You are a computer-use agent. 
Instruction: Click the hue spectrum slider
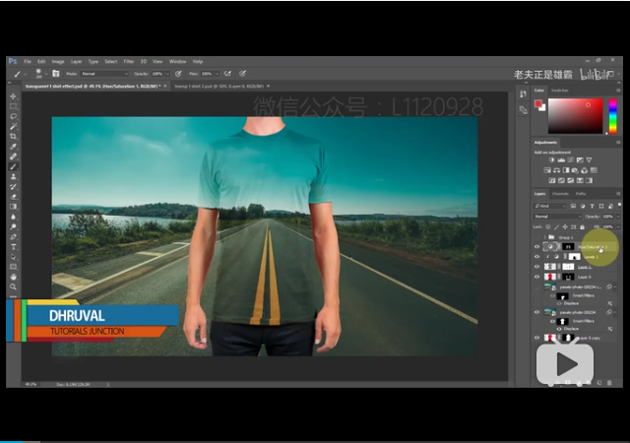coord(612,116)
